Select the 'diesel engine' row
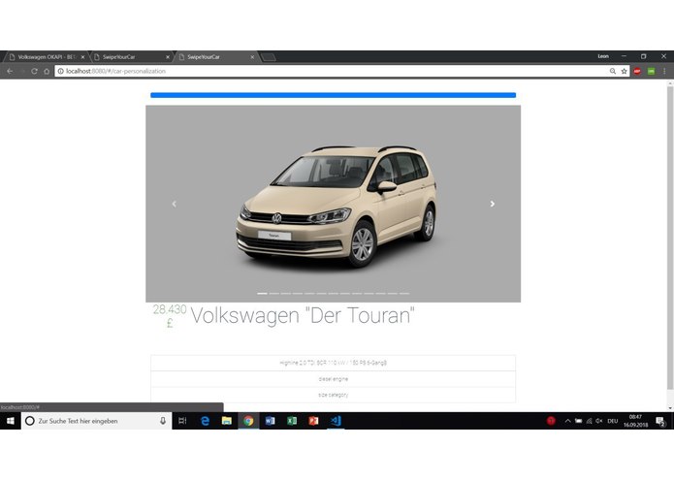 pos(334,379)
